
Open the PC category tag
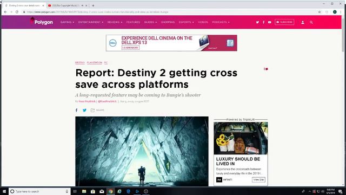[106, 63]
